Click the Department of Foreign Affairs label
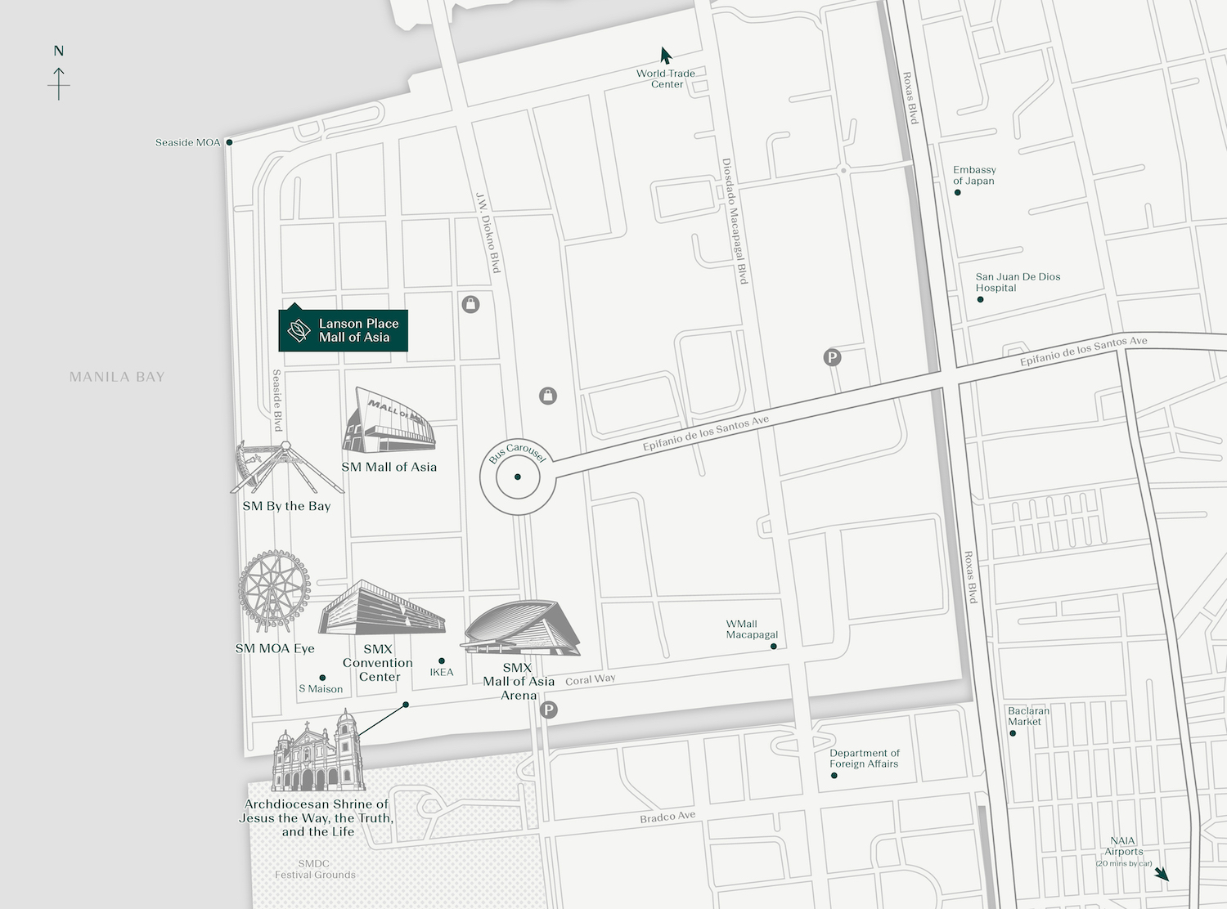Viewport: 1227px width, 909px height. pyautogui.click(x=864, y=759)
